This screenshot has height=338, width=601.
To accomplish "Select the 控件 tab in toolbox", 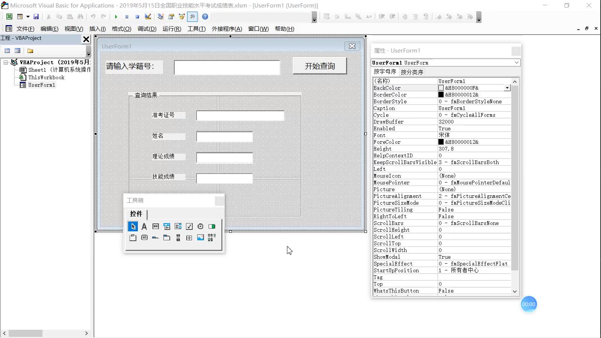I will tap(136, 214).
